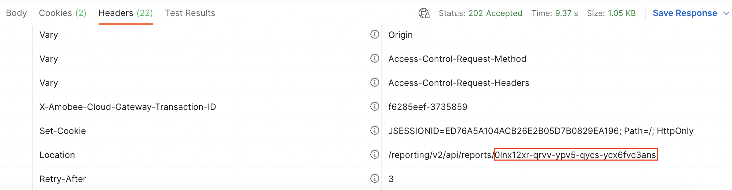Screen dimensions: 732x190
Task: Click the 202 Accepted status text
Action: click(x=495, y=13)
